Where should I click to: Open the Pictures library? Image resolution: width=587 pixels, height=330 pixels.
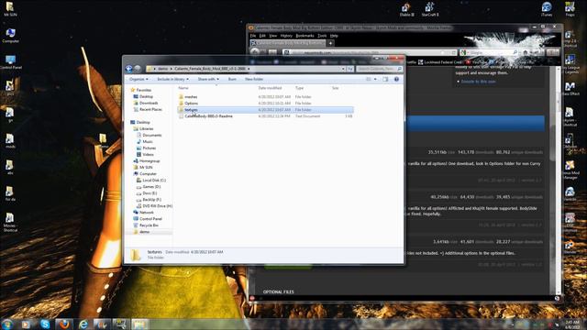tap(149, 148)
